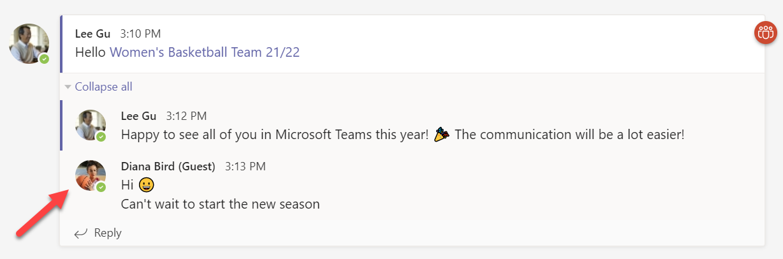Click Lee Gu's small avatar in the reply

(x=90, y=124)
